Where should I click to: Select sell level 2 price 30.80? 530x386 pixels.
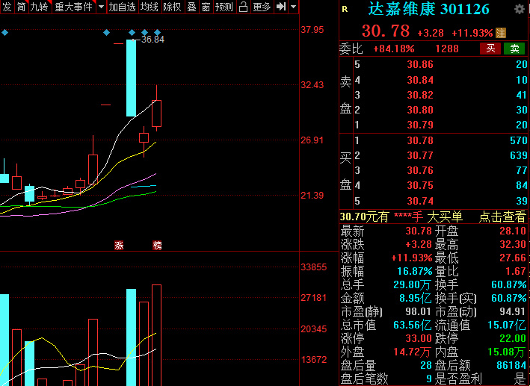420,110
